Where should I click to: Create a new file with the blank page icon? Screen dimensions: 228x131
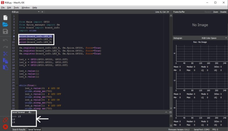[x=5, y=17]
